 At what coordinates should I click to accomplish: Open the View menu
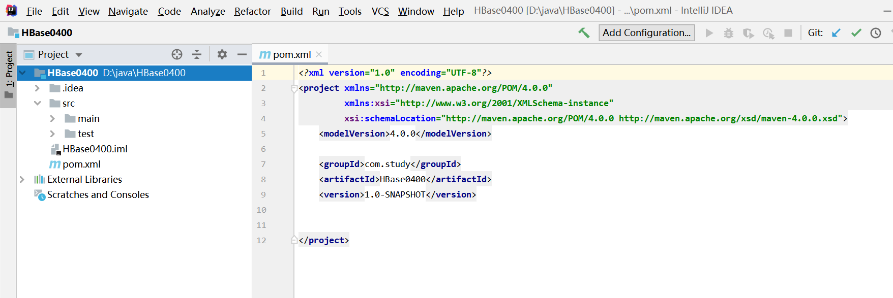[89, 11]
